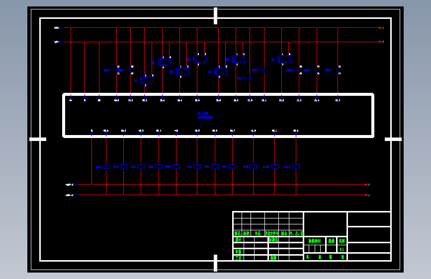Select the B1 sensor block symbol
431x279 pixels.
(x=147, y=80)
